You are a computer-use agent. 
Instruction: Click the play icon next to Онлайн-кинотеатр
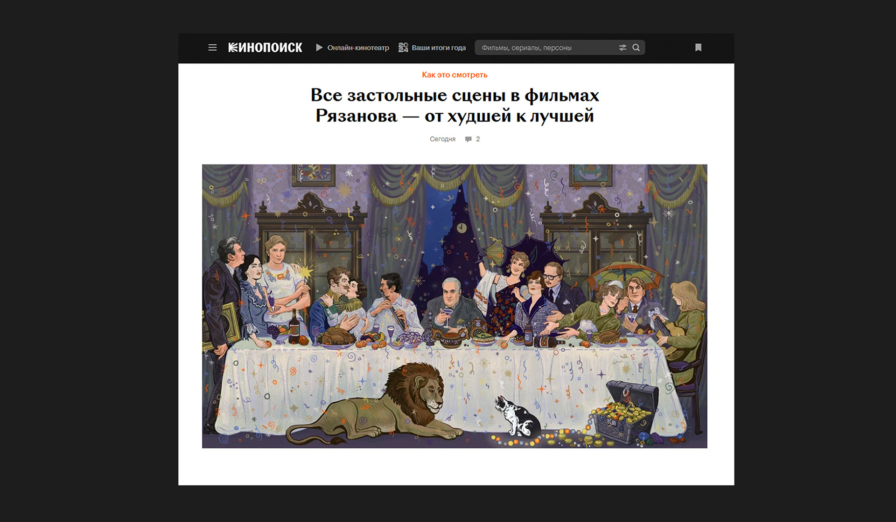(x=319, y=48)
